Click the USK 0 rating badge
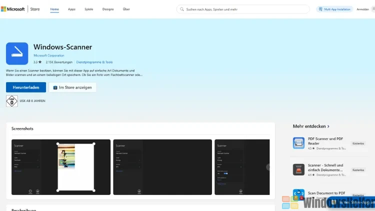This screenshot has height=211, width=375. (11, 101)
